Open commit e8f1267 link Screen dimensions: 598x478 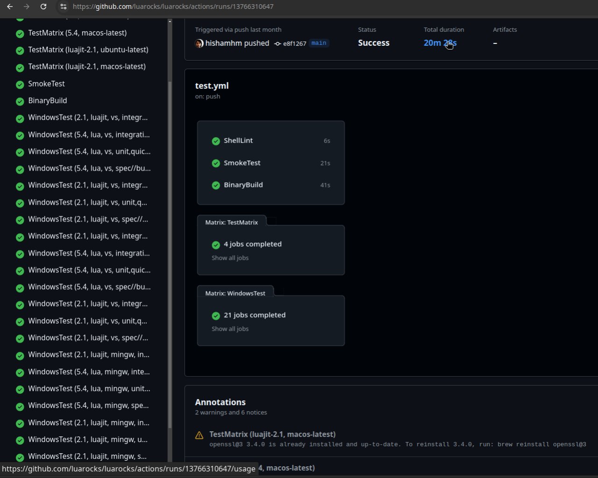294,43
